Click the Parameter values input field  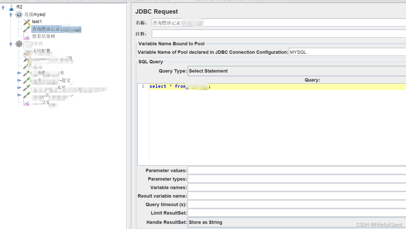coord(297,170)
